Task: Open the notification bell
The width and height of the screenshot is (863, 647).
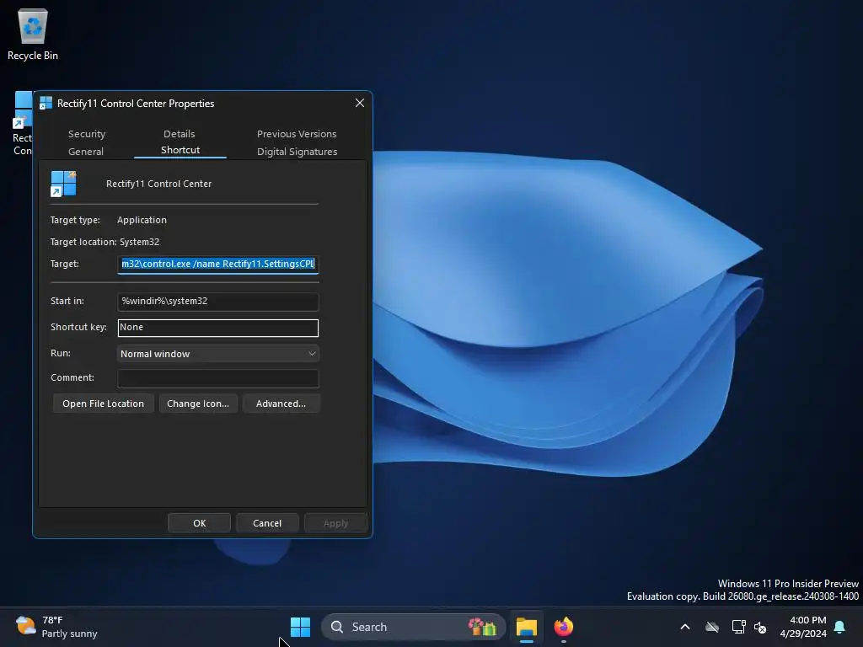Action: [x=840, y=627]
